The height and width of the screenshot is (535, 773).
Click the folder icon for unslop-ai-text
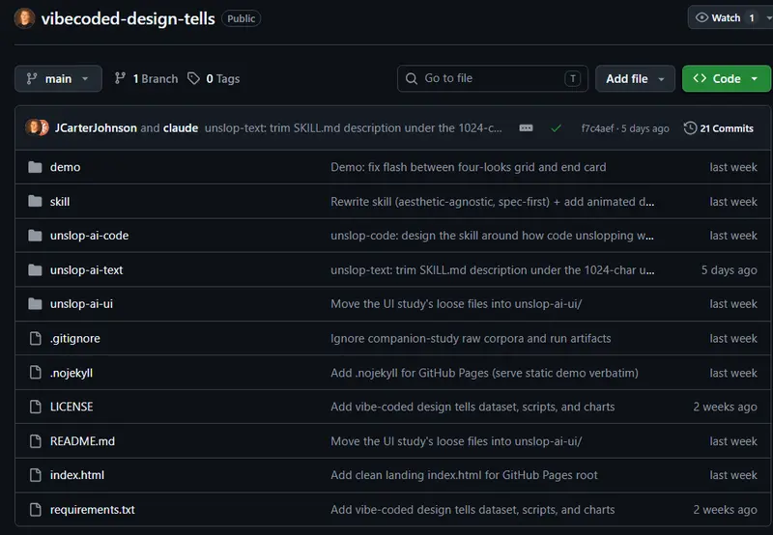pyautogui.click(x=35, y=270)
